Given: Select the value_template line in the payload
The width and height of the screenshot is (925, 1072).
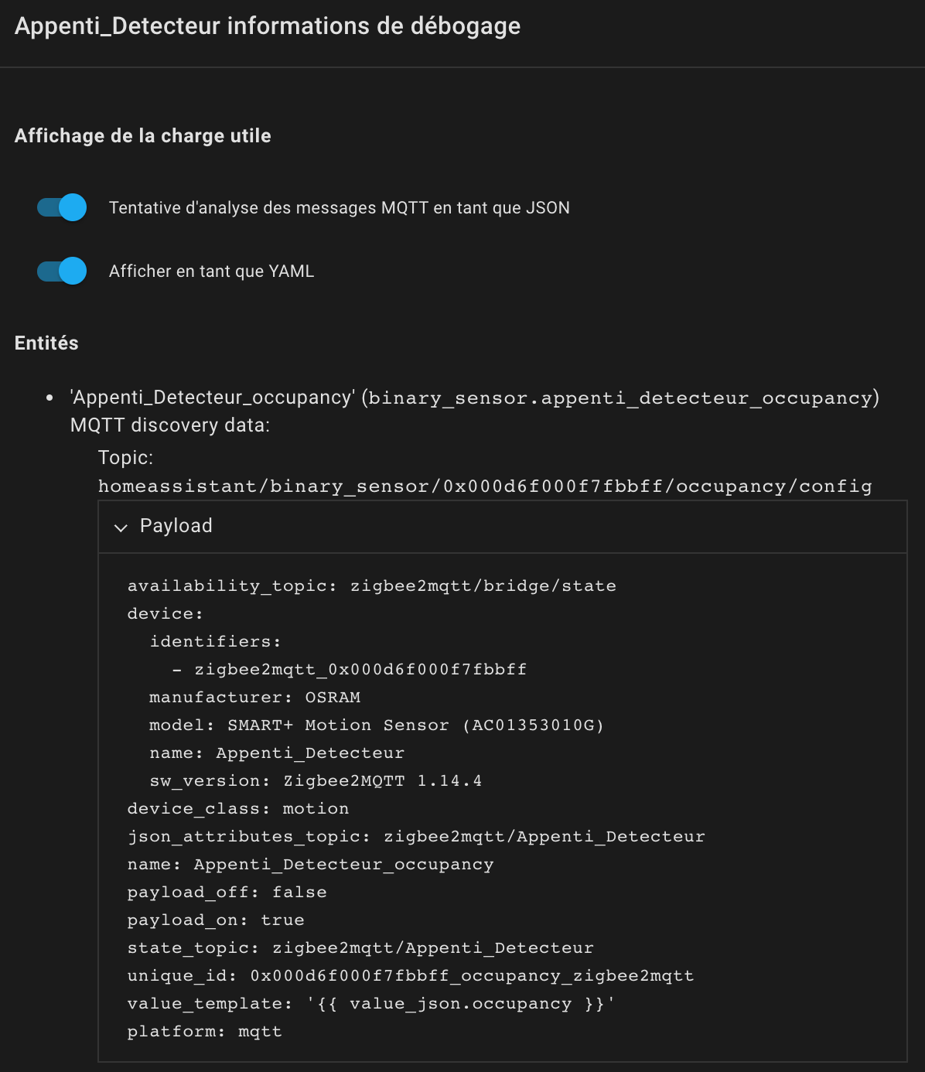Looking at the screenshot, I should (x=371, y=1003).
